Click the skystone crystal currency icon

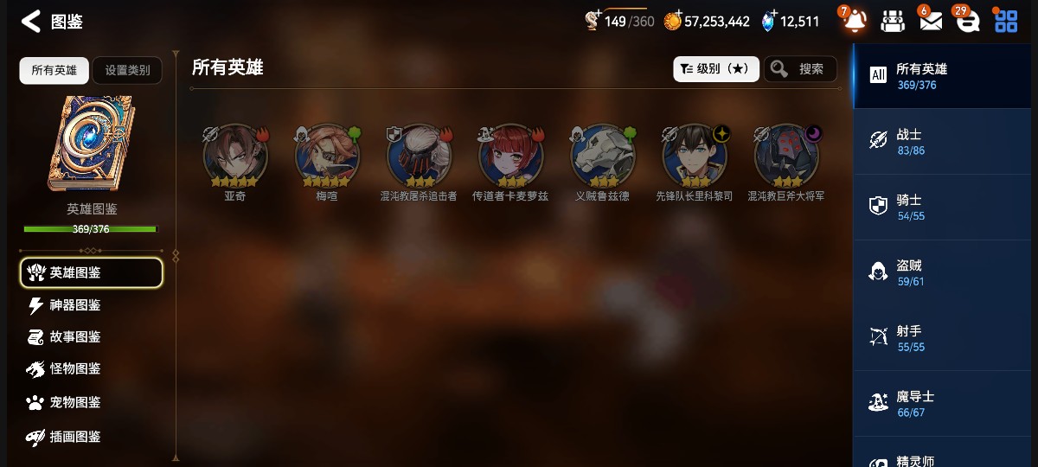pyautogui.click(x=769, y=22)
